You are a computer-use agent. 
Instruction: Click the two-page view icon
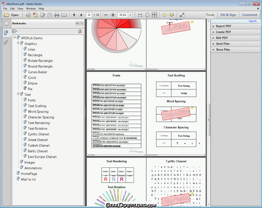[x=154, y=15]
